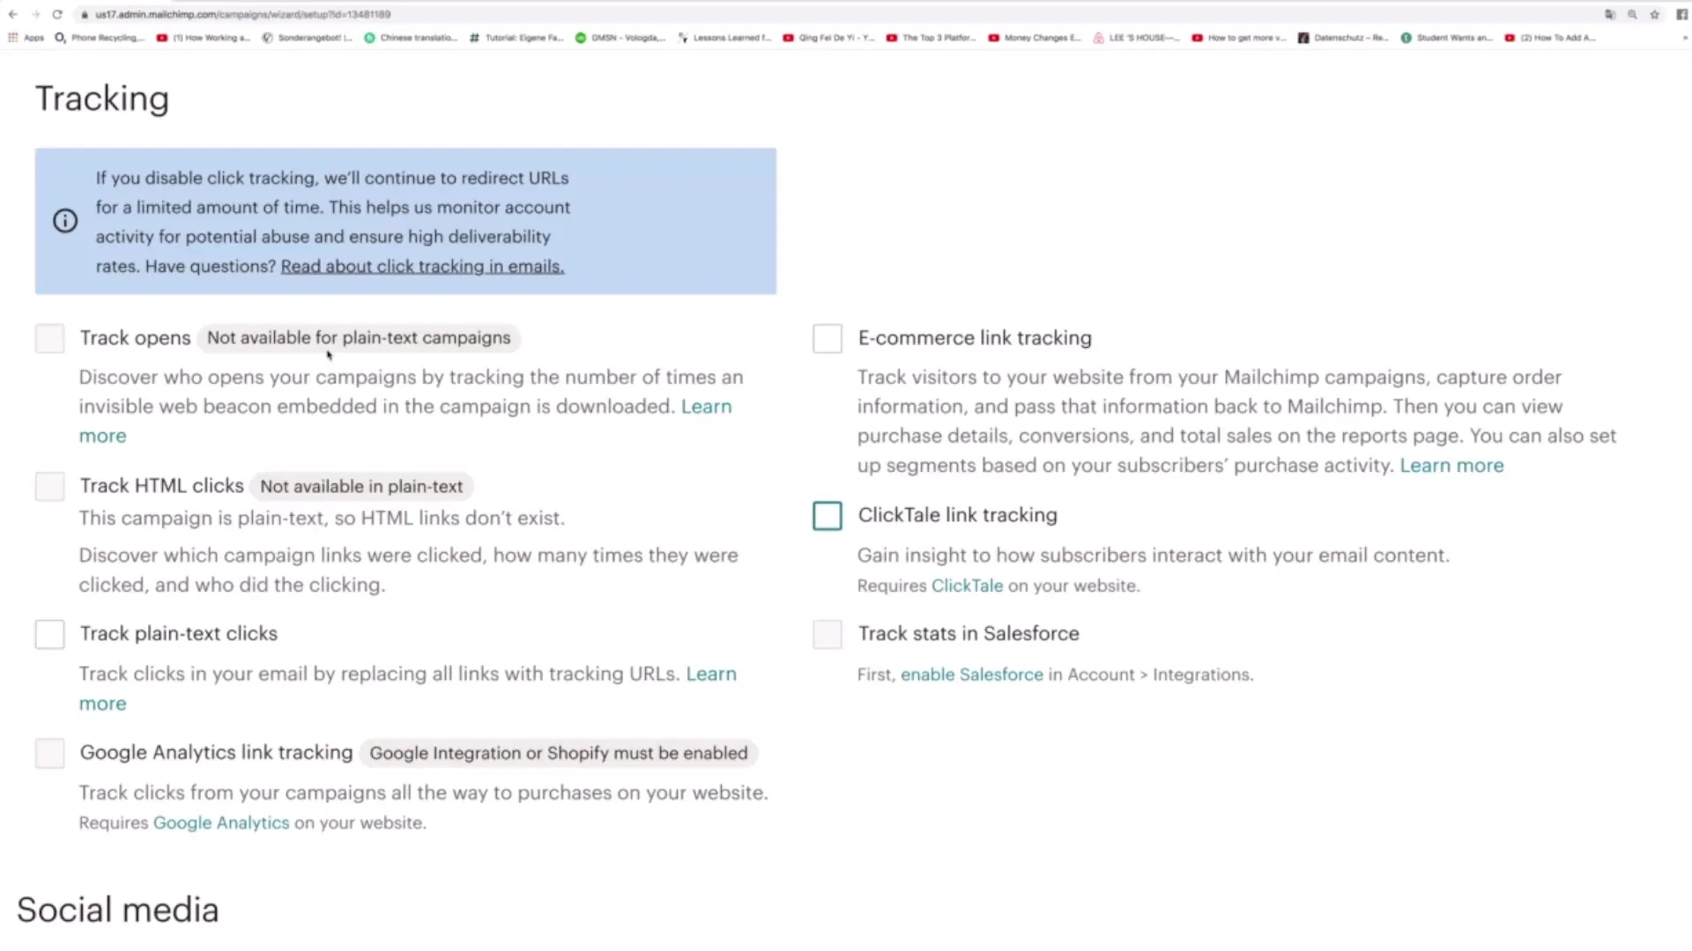Viewport: 1692px width, 951px height.
Task: Toggle ClickTale link tracking checkbox
Action: (x=827, y=516)
